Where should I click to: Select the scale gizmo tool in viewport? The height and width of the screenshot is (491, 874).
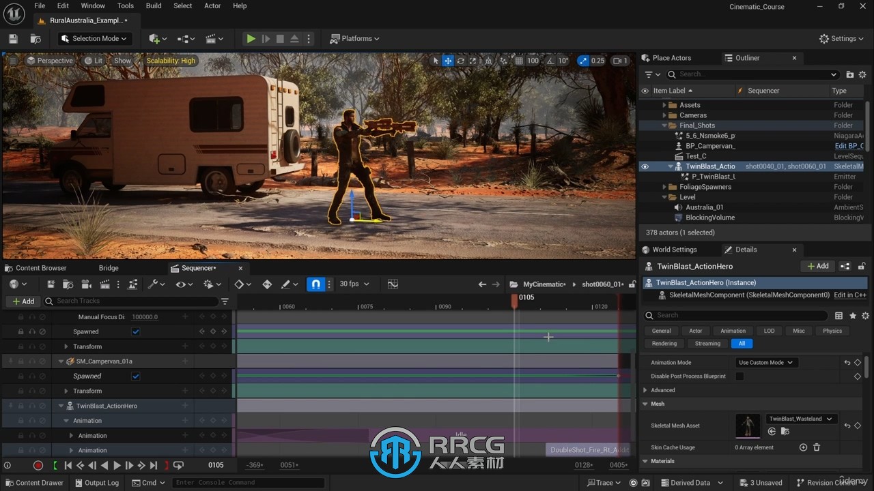[x=473, y=61]
